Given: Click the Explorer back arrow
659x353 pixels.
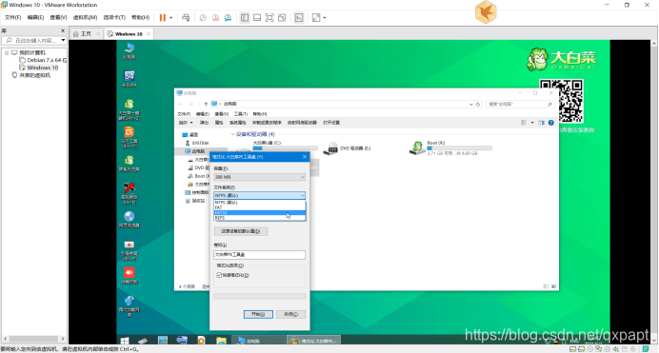Looking at the screenshot, I should click(181, 104).
